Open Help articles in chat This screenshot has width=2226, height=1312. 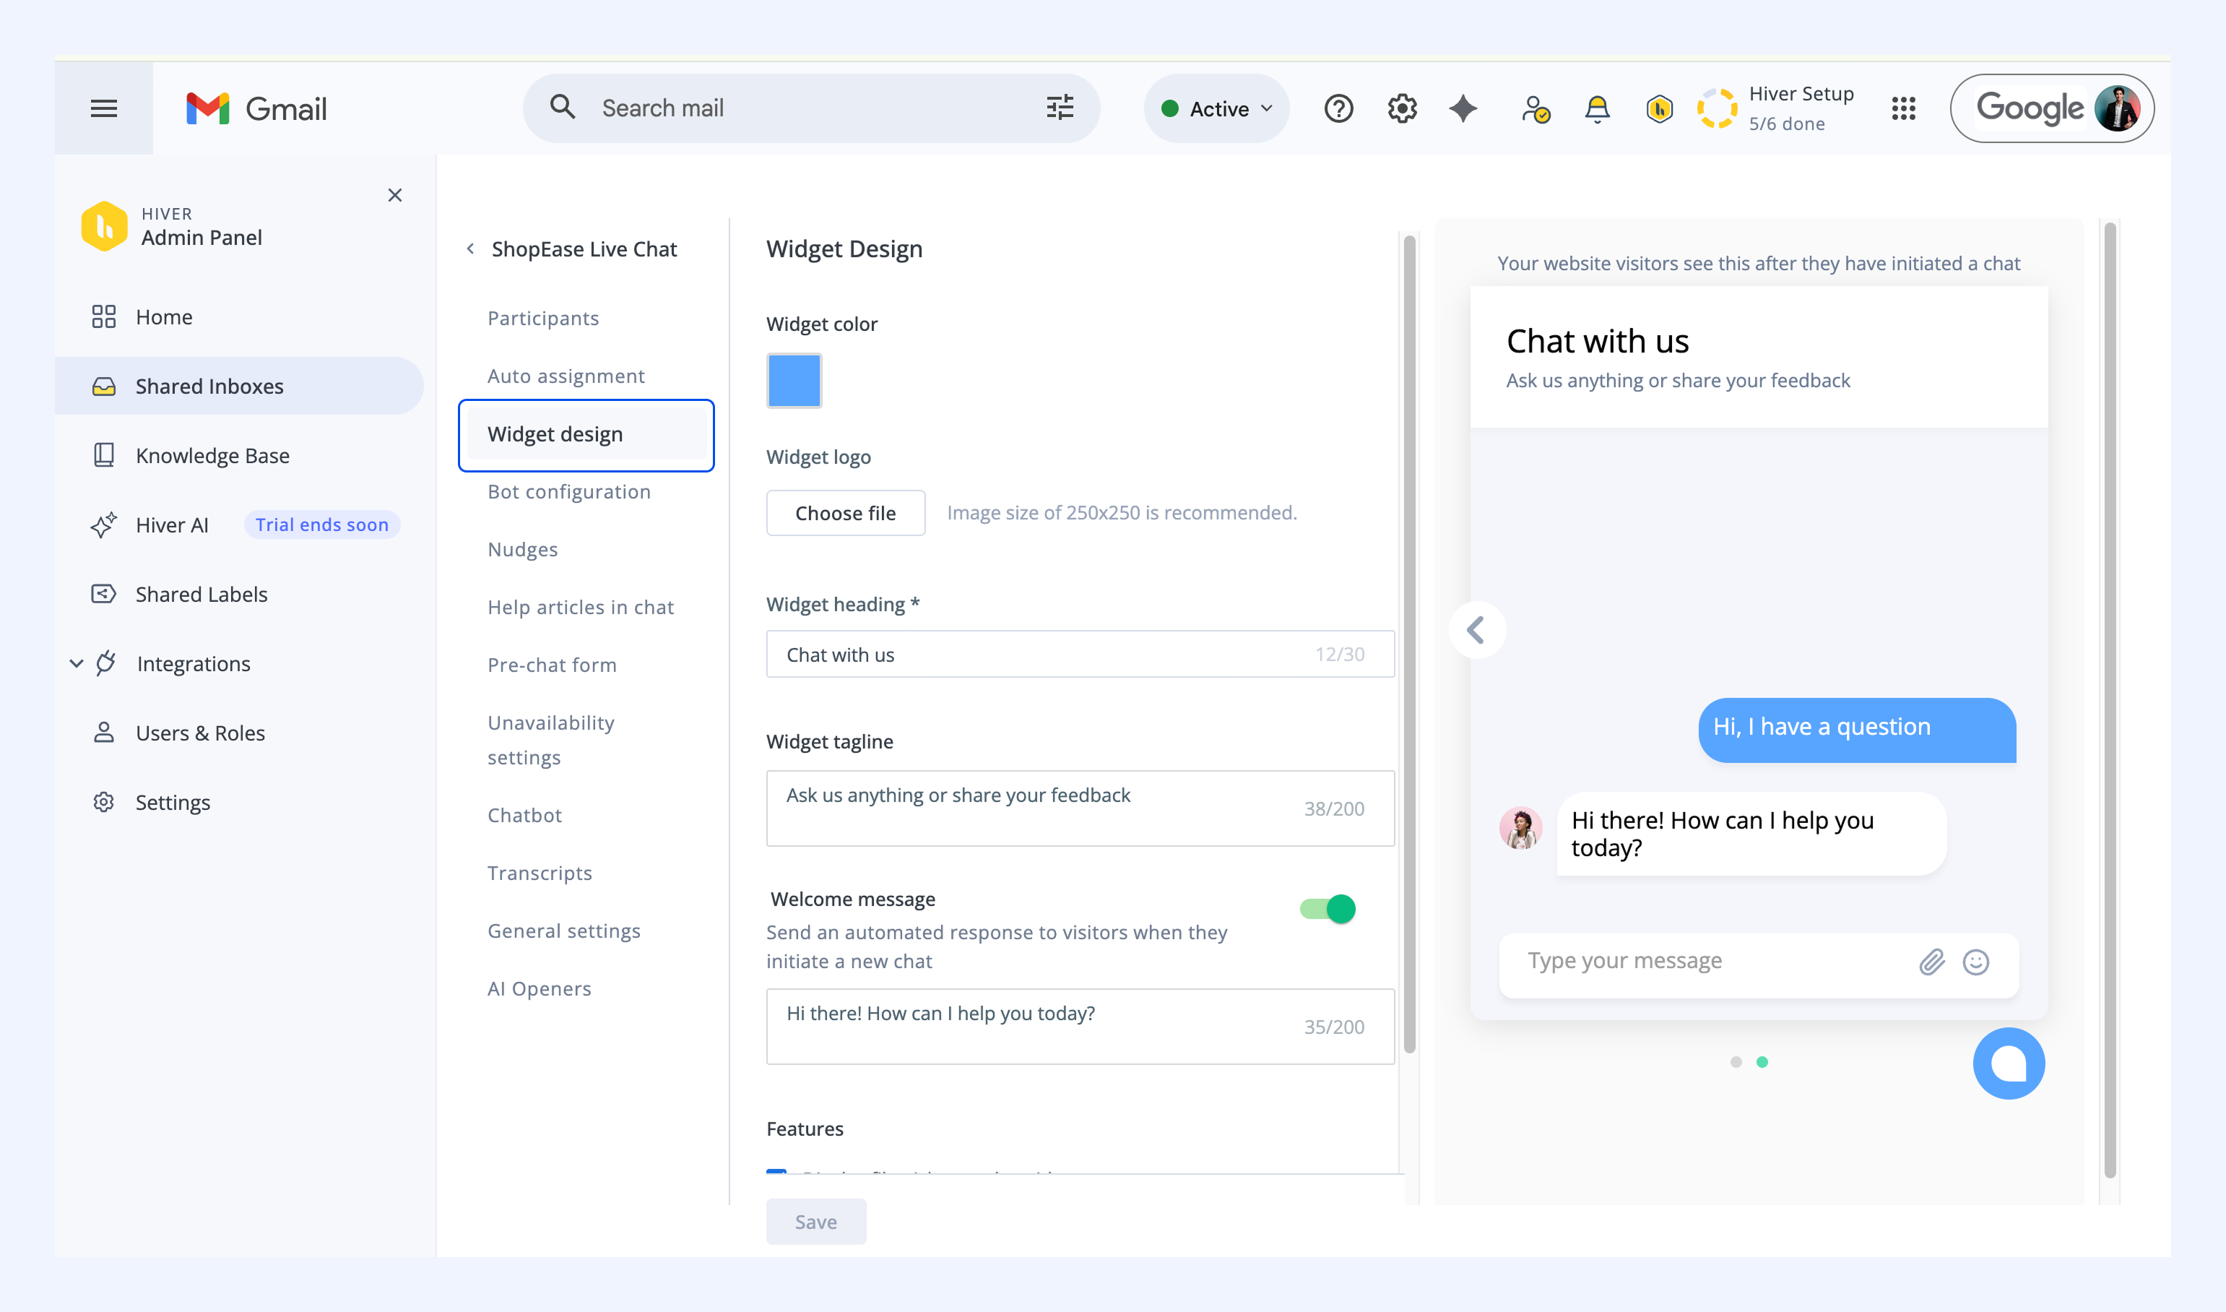581,608
